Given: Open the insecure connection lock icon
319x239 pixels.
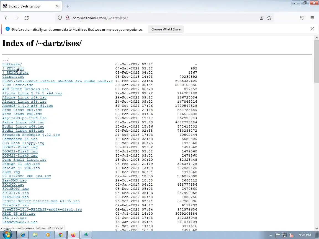Looking at the screenshot, I should (x=67, y=18).
